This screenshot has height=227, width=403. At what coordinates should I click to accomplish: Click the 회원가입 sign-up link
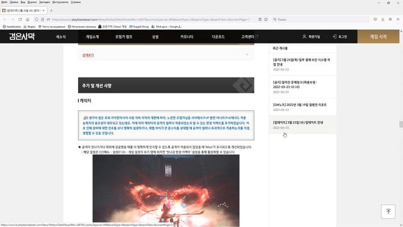click(x=314, y=37)
